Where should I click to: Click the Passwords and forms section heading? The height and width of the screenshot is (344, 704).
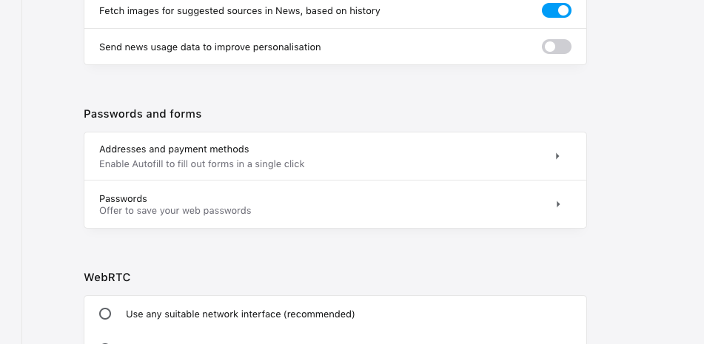[x=142, y=114]
